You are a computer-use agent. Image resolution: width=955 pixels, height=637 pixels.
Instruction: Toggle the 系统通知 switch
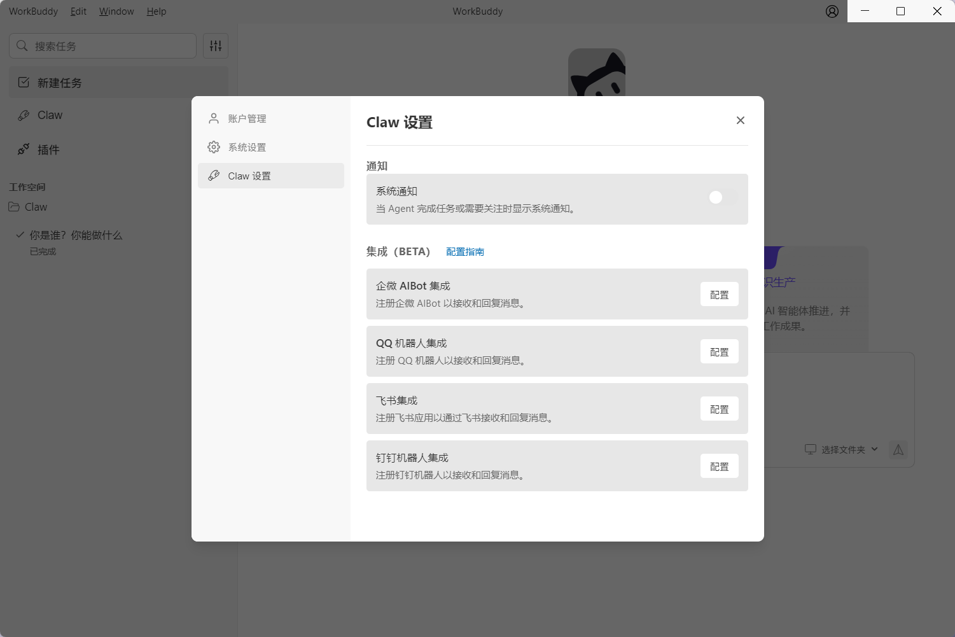click(x=722, y=197)
